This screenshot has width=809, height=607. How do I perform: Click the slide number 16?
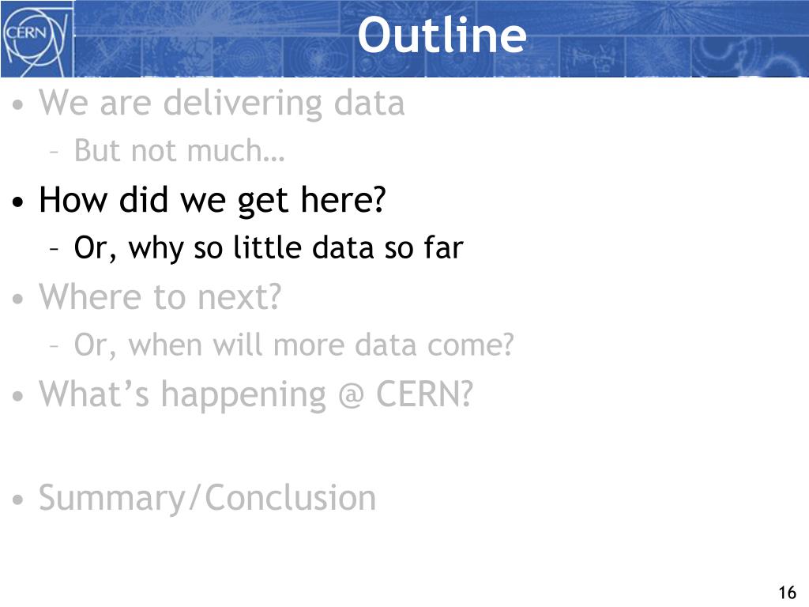788,592
